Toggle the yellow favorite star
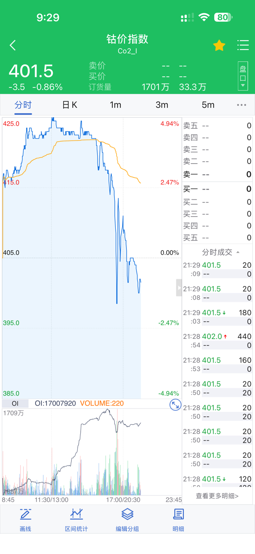 click(219, 46)
